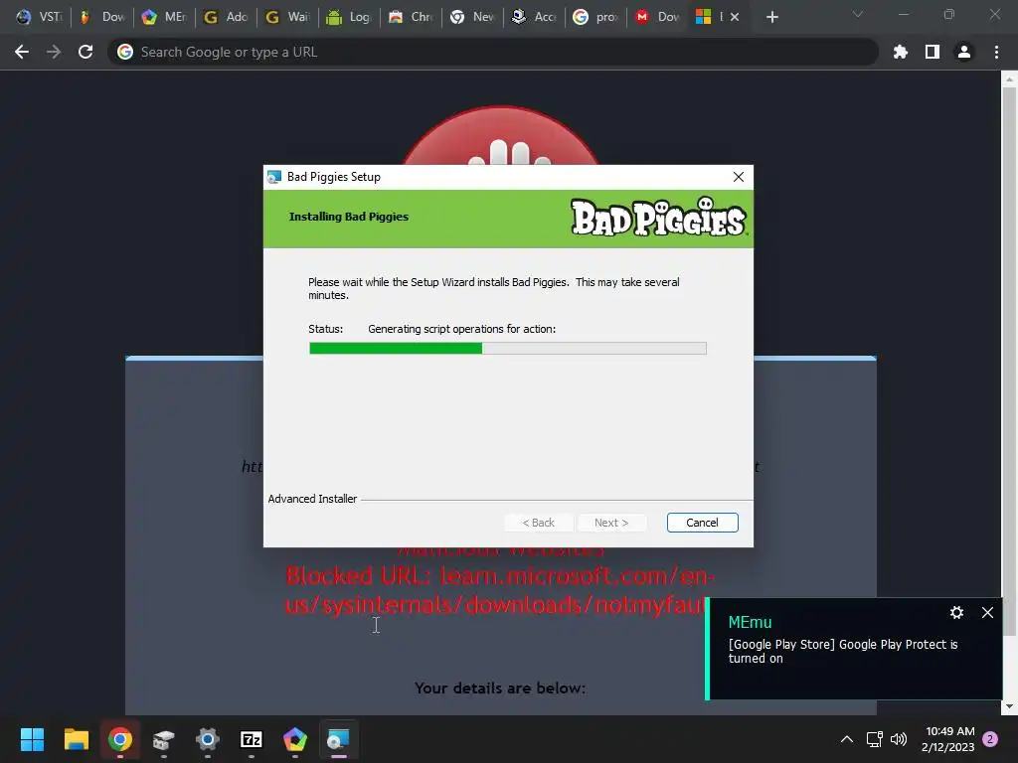This screenshot has height=763, width=1018.
Task: Click the installation progress bar
Action: (508, 349)
